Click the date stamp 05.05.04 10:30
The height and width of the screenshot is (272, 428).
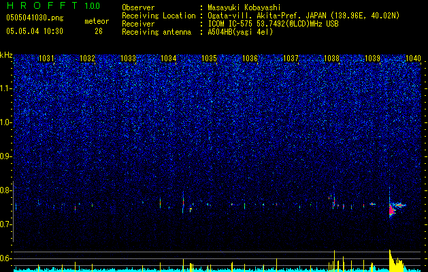[x=35, y=31]
